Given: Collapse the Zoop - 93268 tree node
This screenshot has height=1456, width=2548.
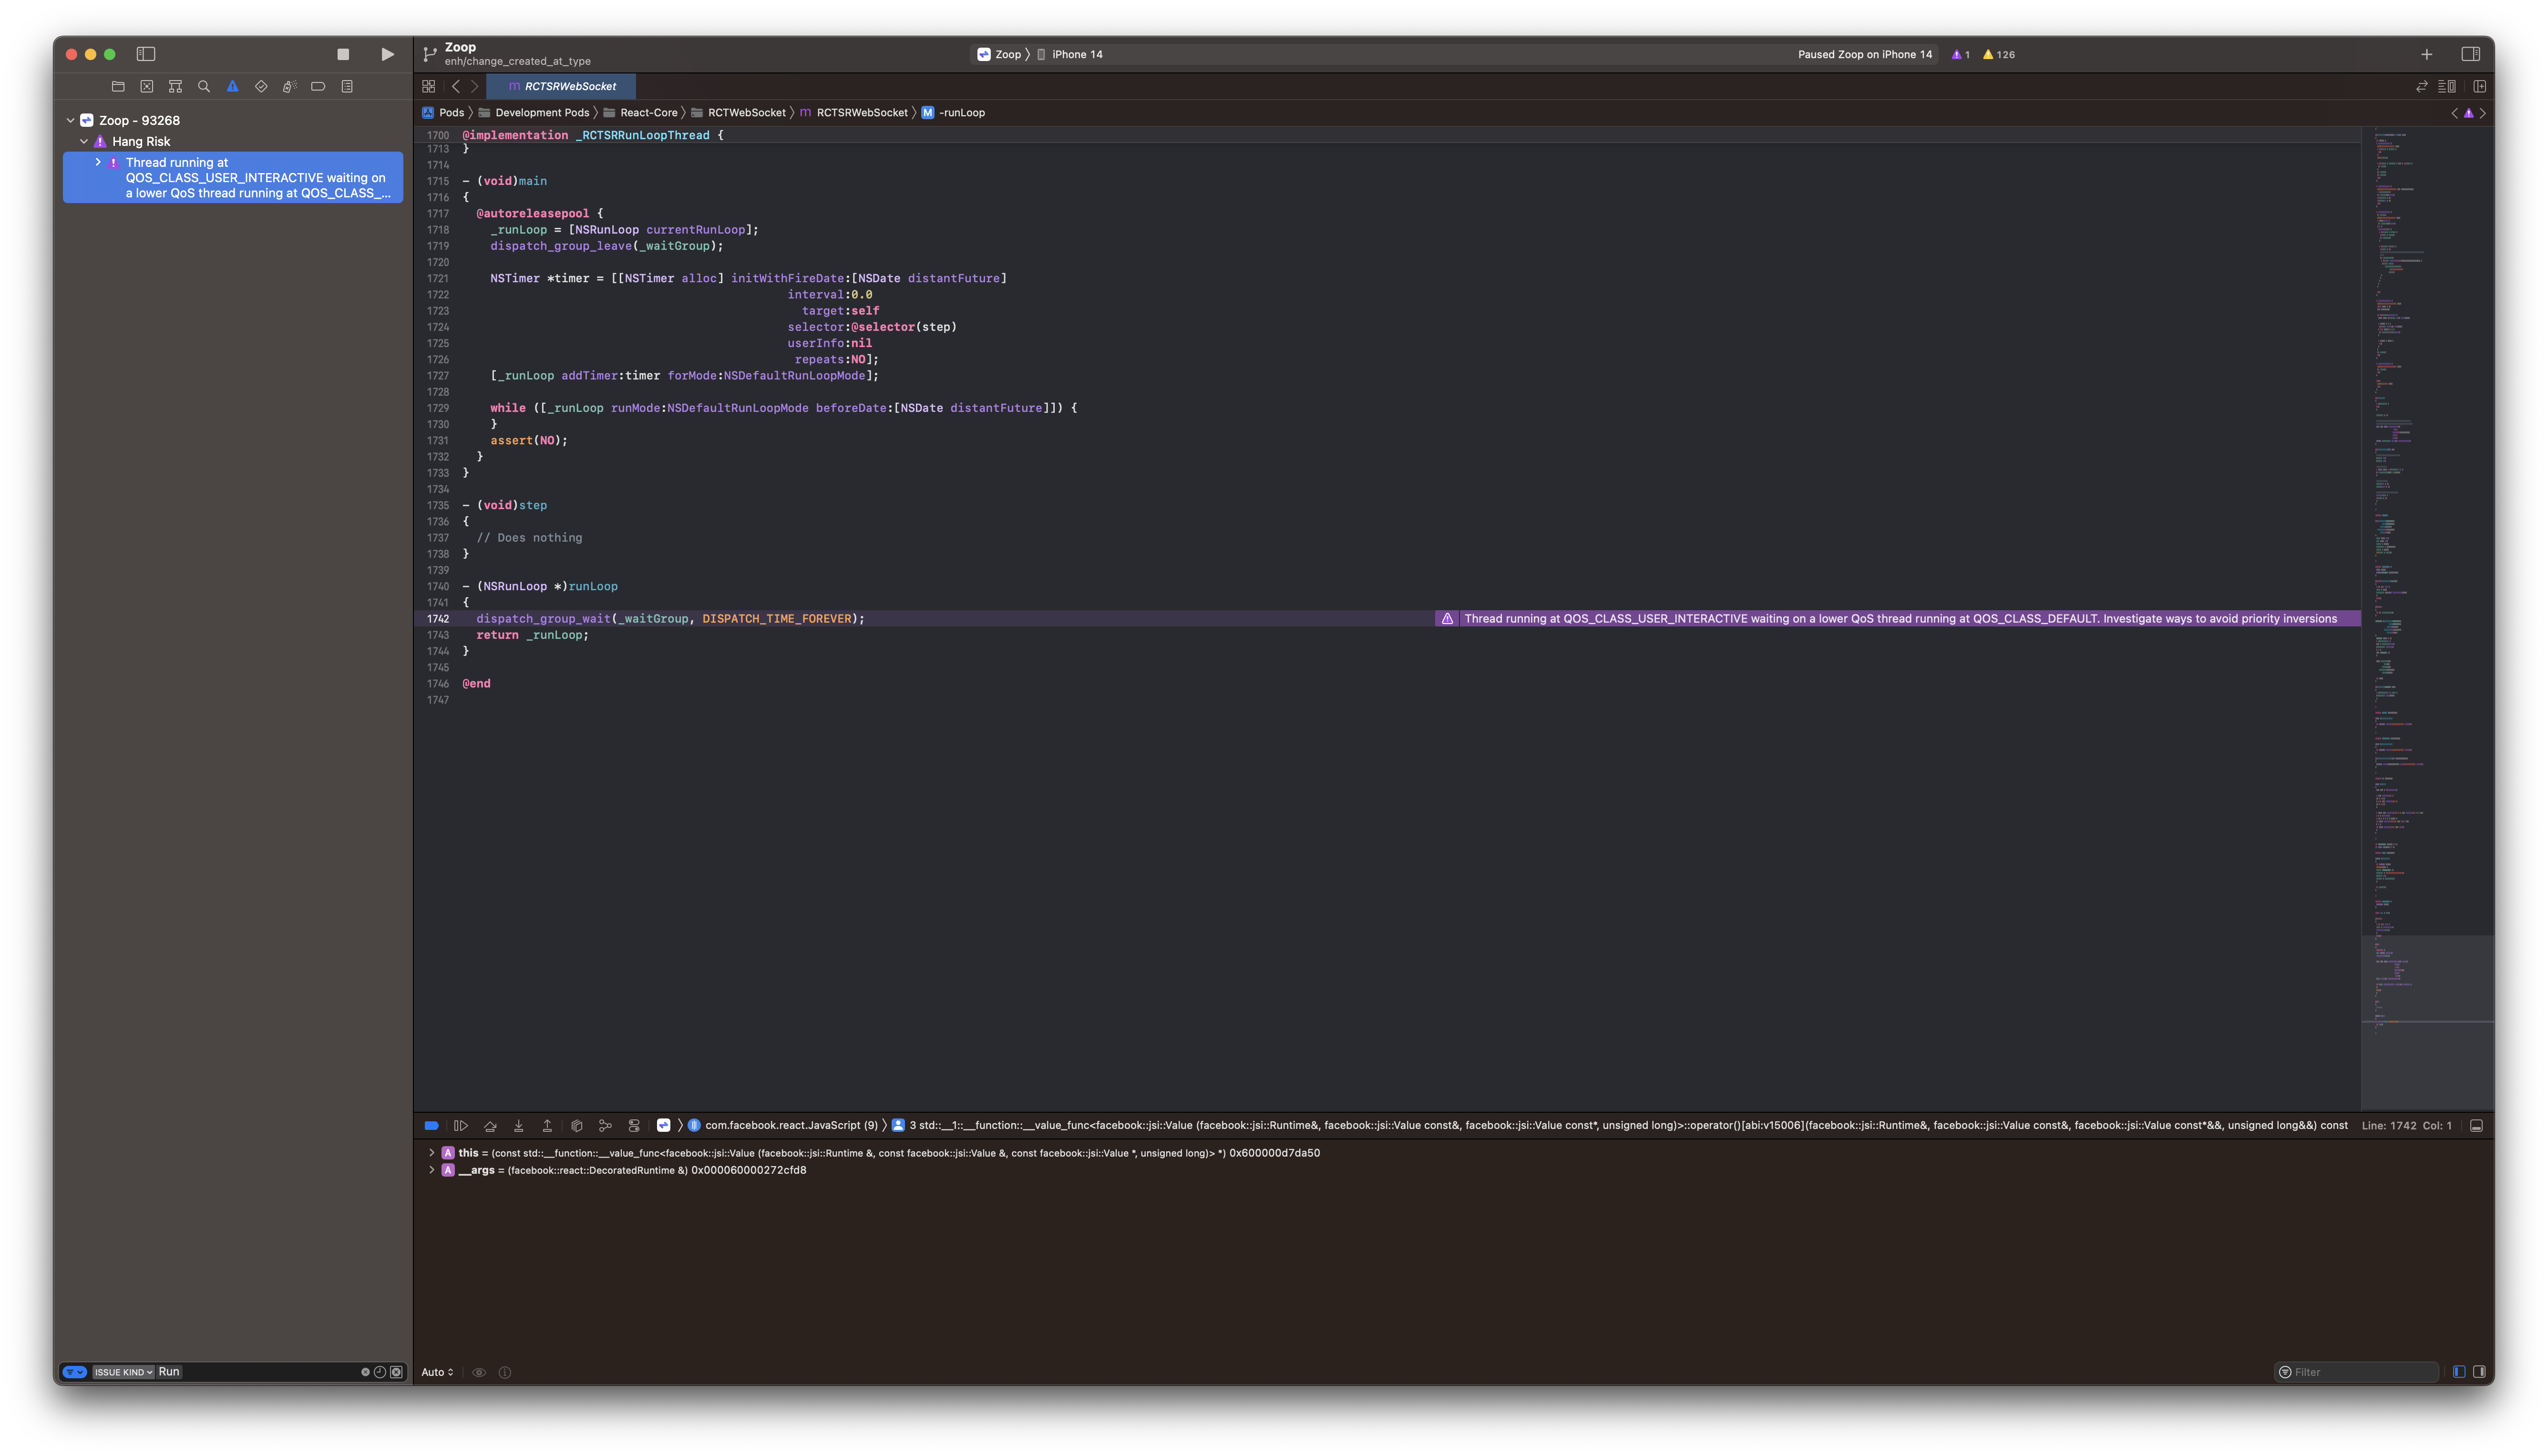Looking at the screenshot, I should (71, 120).
